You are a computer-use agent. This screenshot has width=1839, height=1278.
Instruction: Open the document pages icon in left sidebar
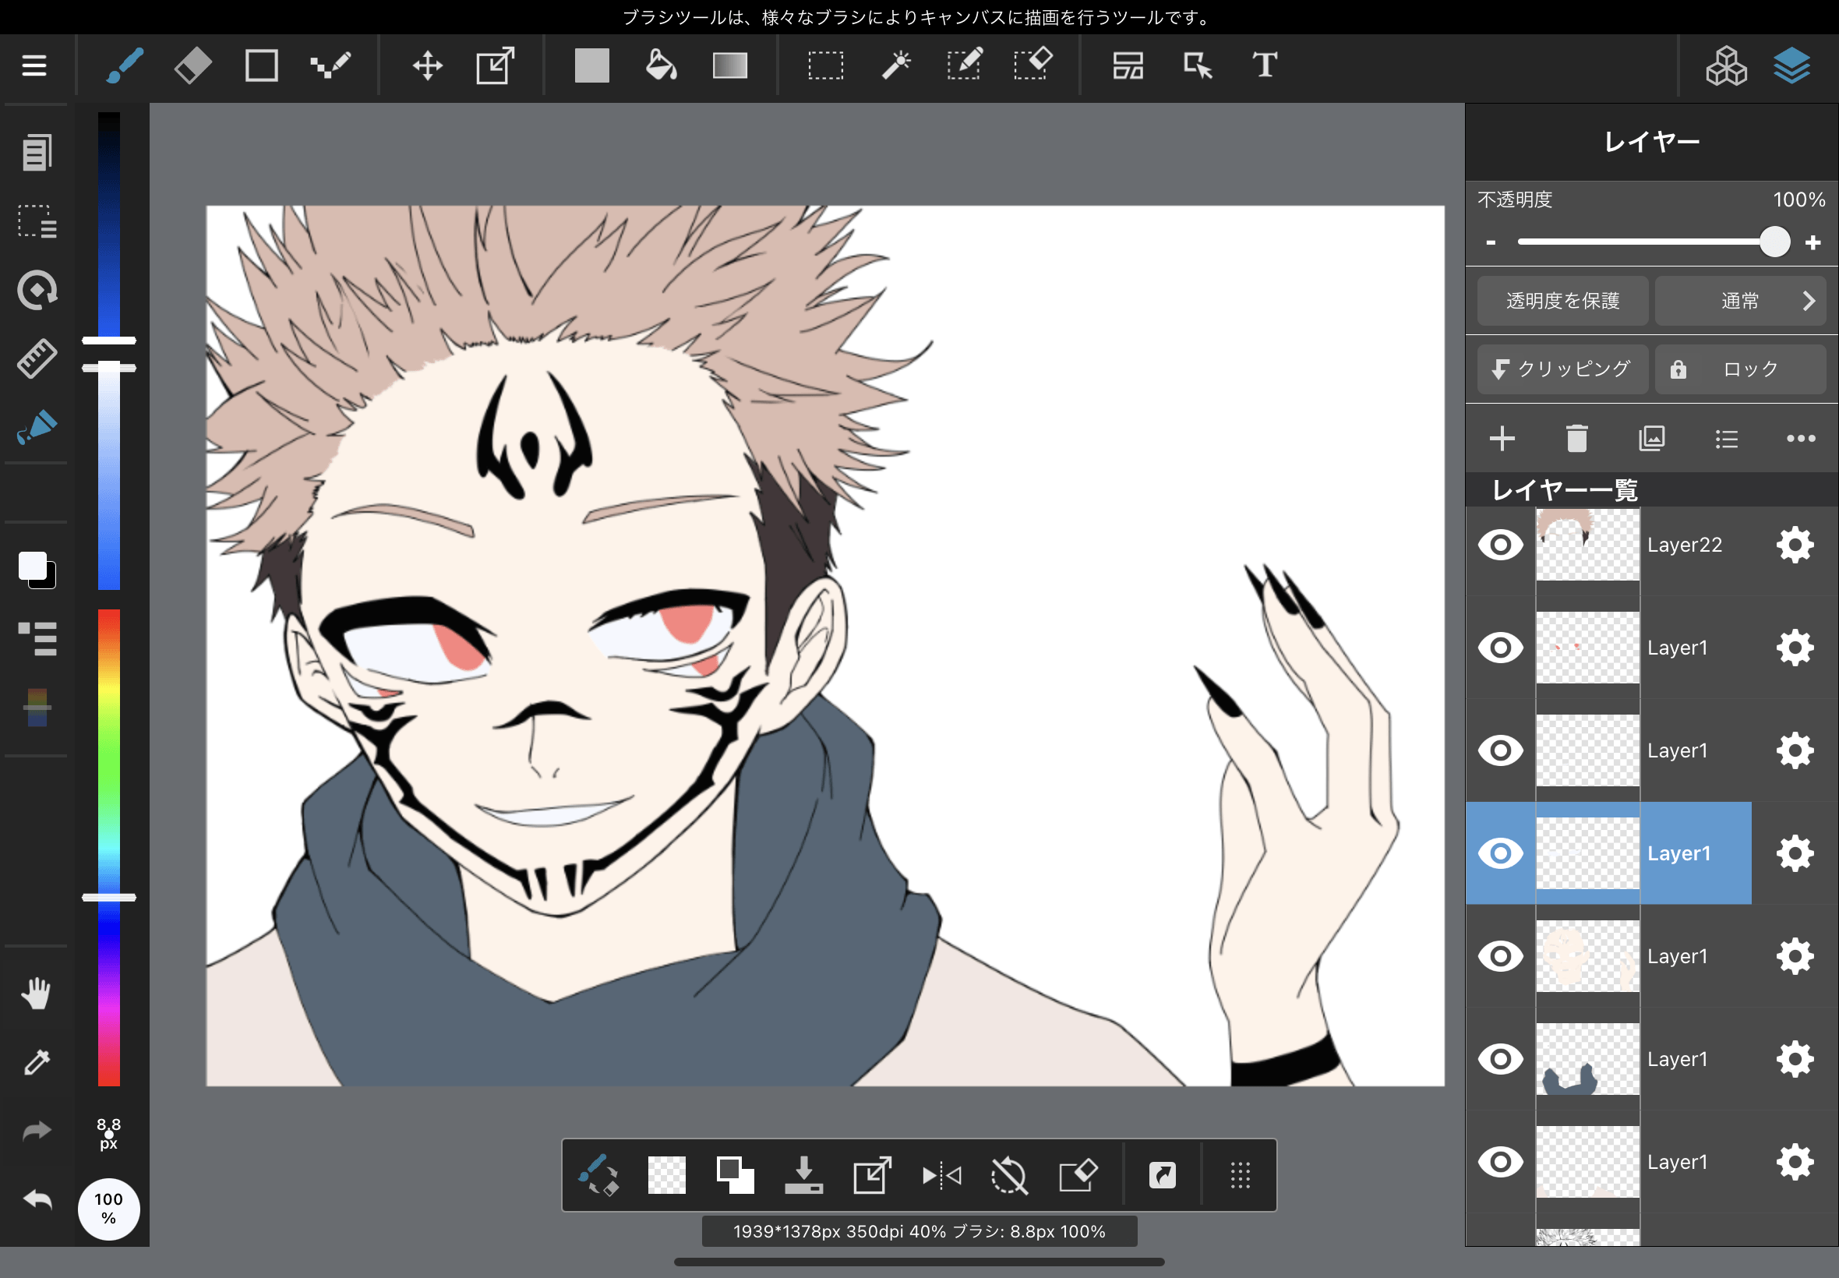[x=37, y=152]
